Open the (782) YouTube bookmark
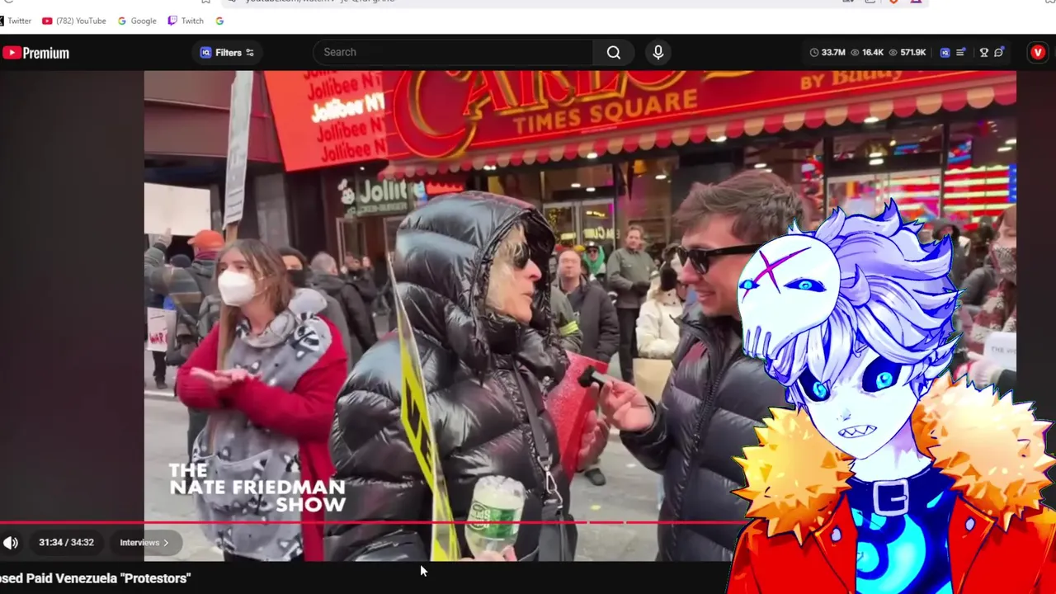The image size is (1056, 594). [x=73, y=21]
